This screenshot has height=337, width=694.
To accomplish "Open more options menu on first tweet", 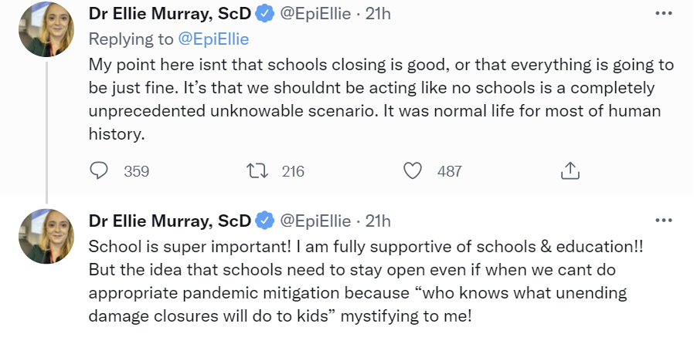I will tap(663, 13).
